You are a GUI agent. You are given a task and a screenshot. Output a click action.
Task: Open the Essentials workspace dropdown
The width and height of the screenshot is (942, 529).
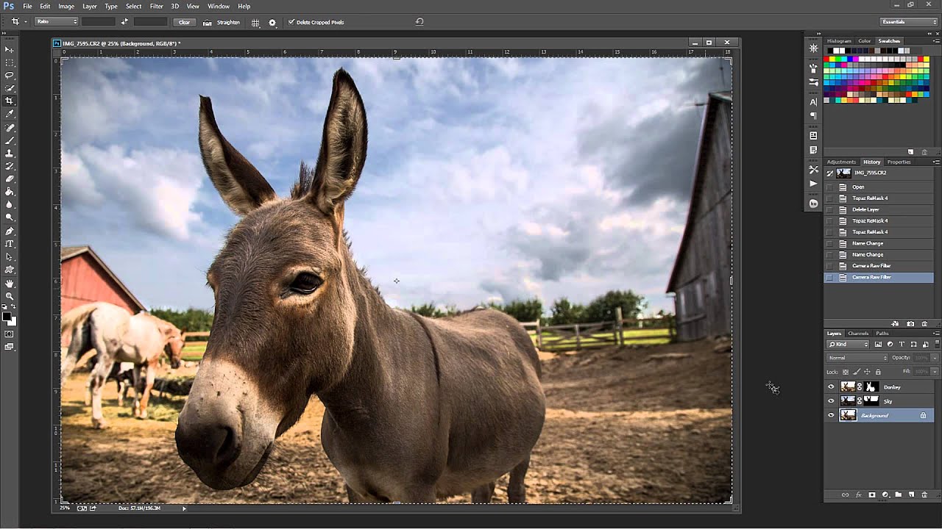(x=910, y=22)
